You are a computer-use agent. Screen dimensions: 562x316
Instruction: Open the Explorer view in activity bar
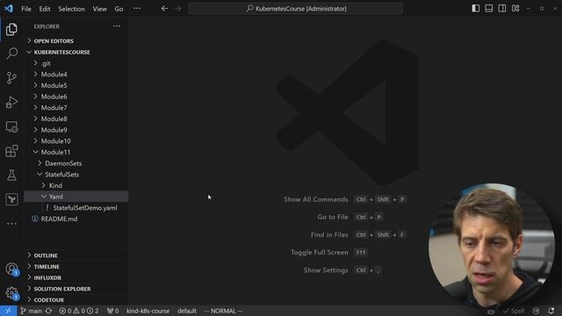pyautogui.click(x=11, y=29)
